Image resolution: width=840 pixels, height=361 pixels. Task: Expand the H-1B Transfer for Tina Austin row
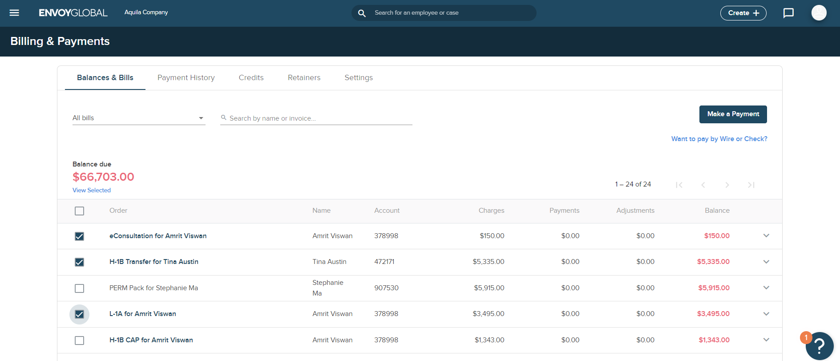point(766,262)
